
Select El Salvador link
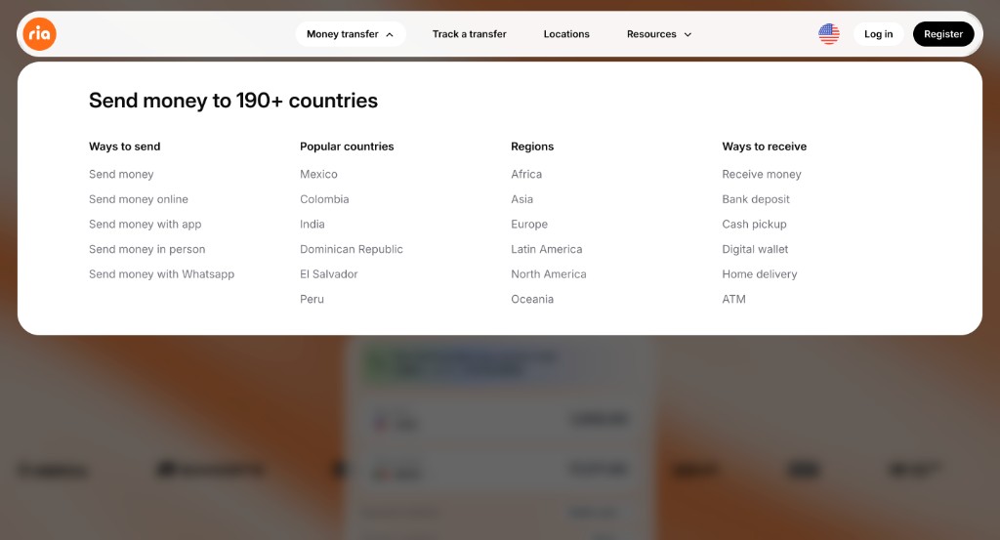coord(328,274)
